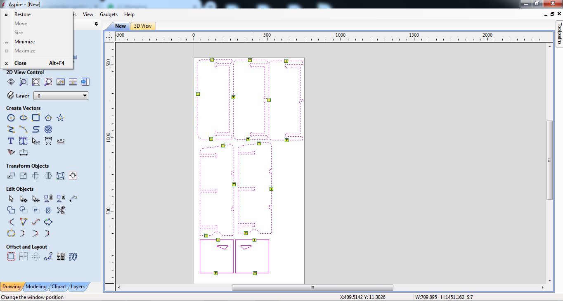Click the horizontal scrollbar thumb
Image resolution: width=563 pixels, height=301 pixels.
312,287
